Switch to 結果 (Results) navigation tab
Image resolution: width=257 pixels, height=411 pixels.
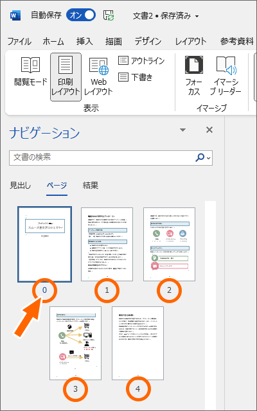(91, 186)
